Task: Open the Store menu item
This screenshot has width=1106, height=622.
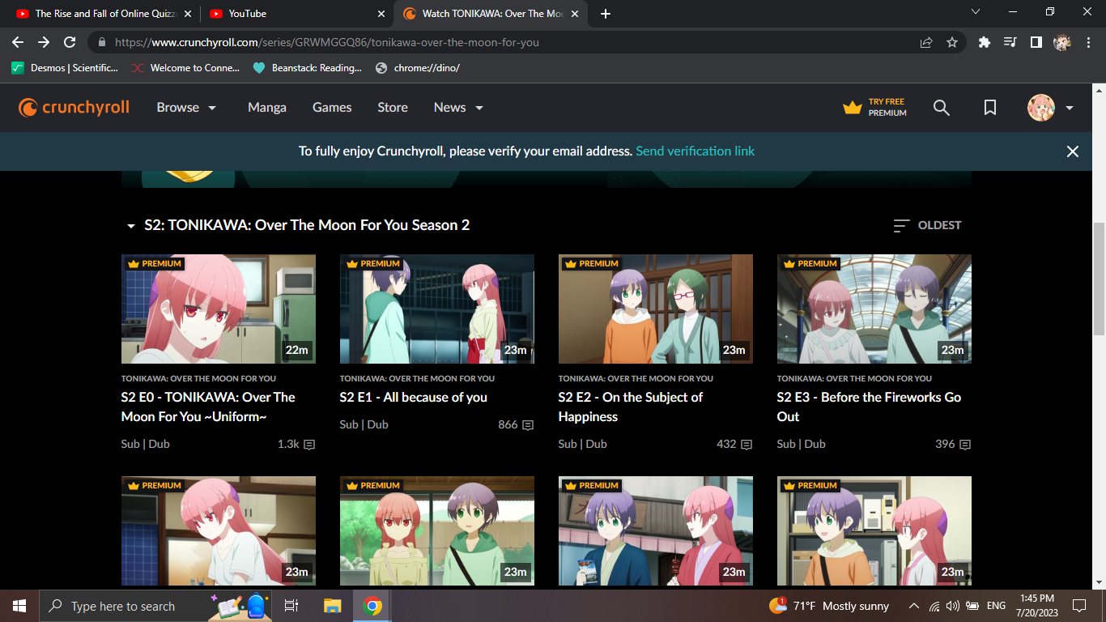Action: pos(393,108)
